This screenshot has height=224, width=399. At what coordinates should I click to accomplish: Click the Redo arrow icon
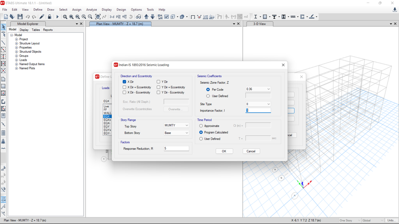[x=34, y=17]
